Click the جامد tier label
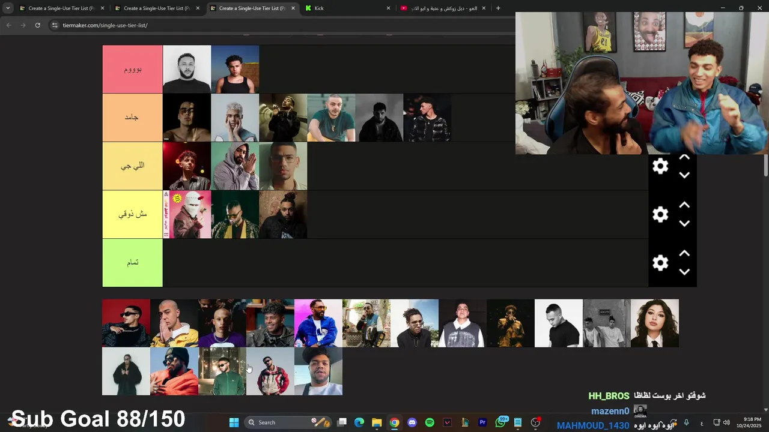Viewport: 769px width, 432px height. tap(133, 118)
